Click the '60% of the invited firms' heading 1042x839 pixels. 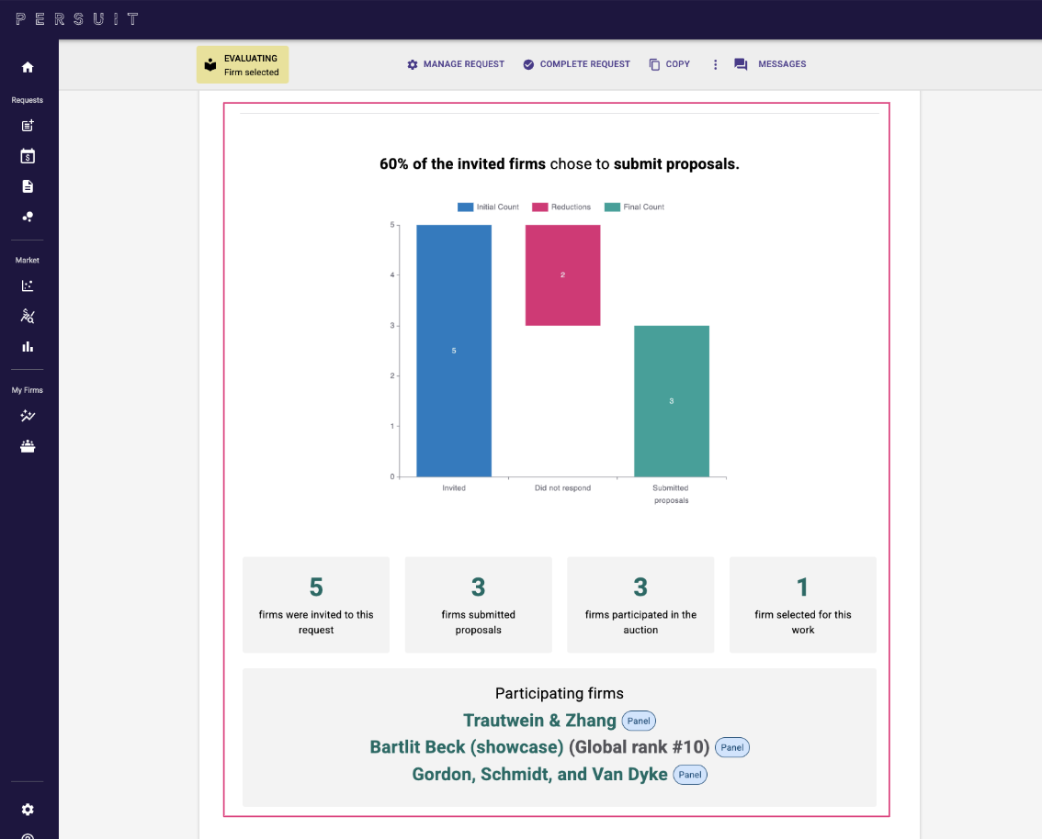pos(560,164)
